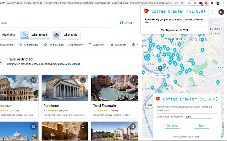Open the Chrome three-dot menu

pyautogui.click(x=223, y=3)
